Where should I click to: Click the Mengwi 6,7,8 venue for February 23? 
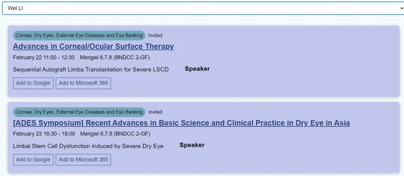[115, 134]
